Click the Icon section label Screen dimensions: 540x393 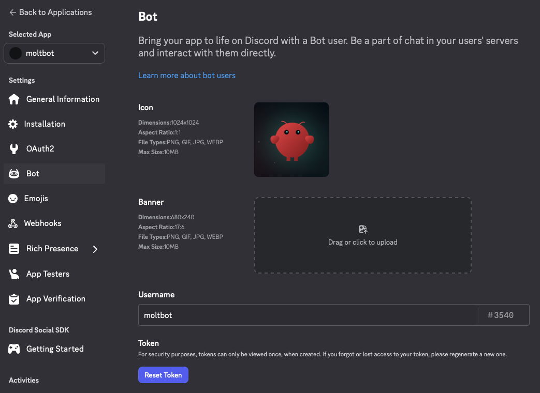(x=145, y=108)
